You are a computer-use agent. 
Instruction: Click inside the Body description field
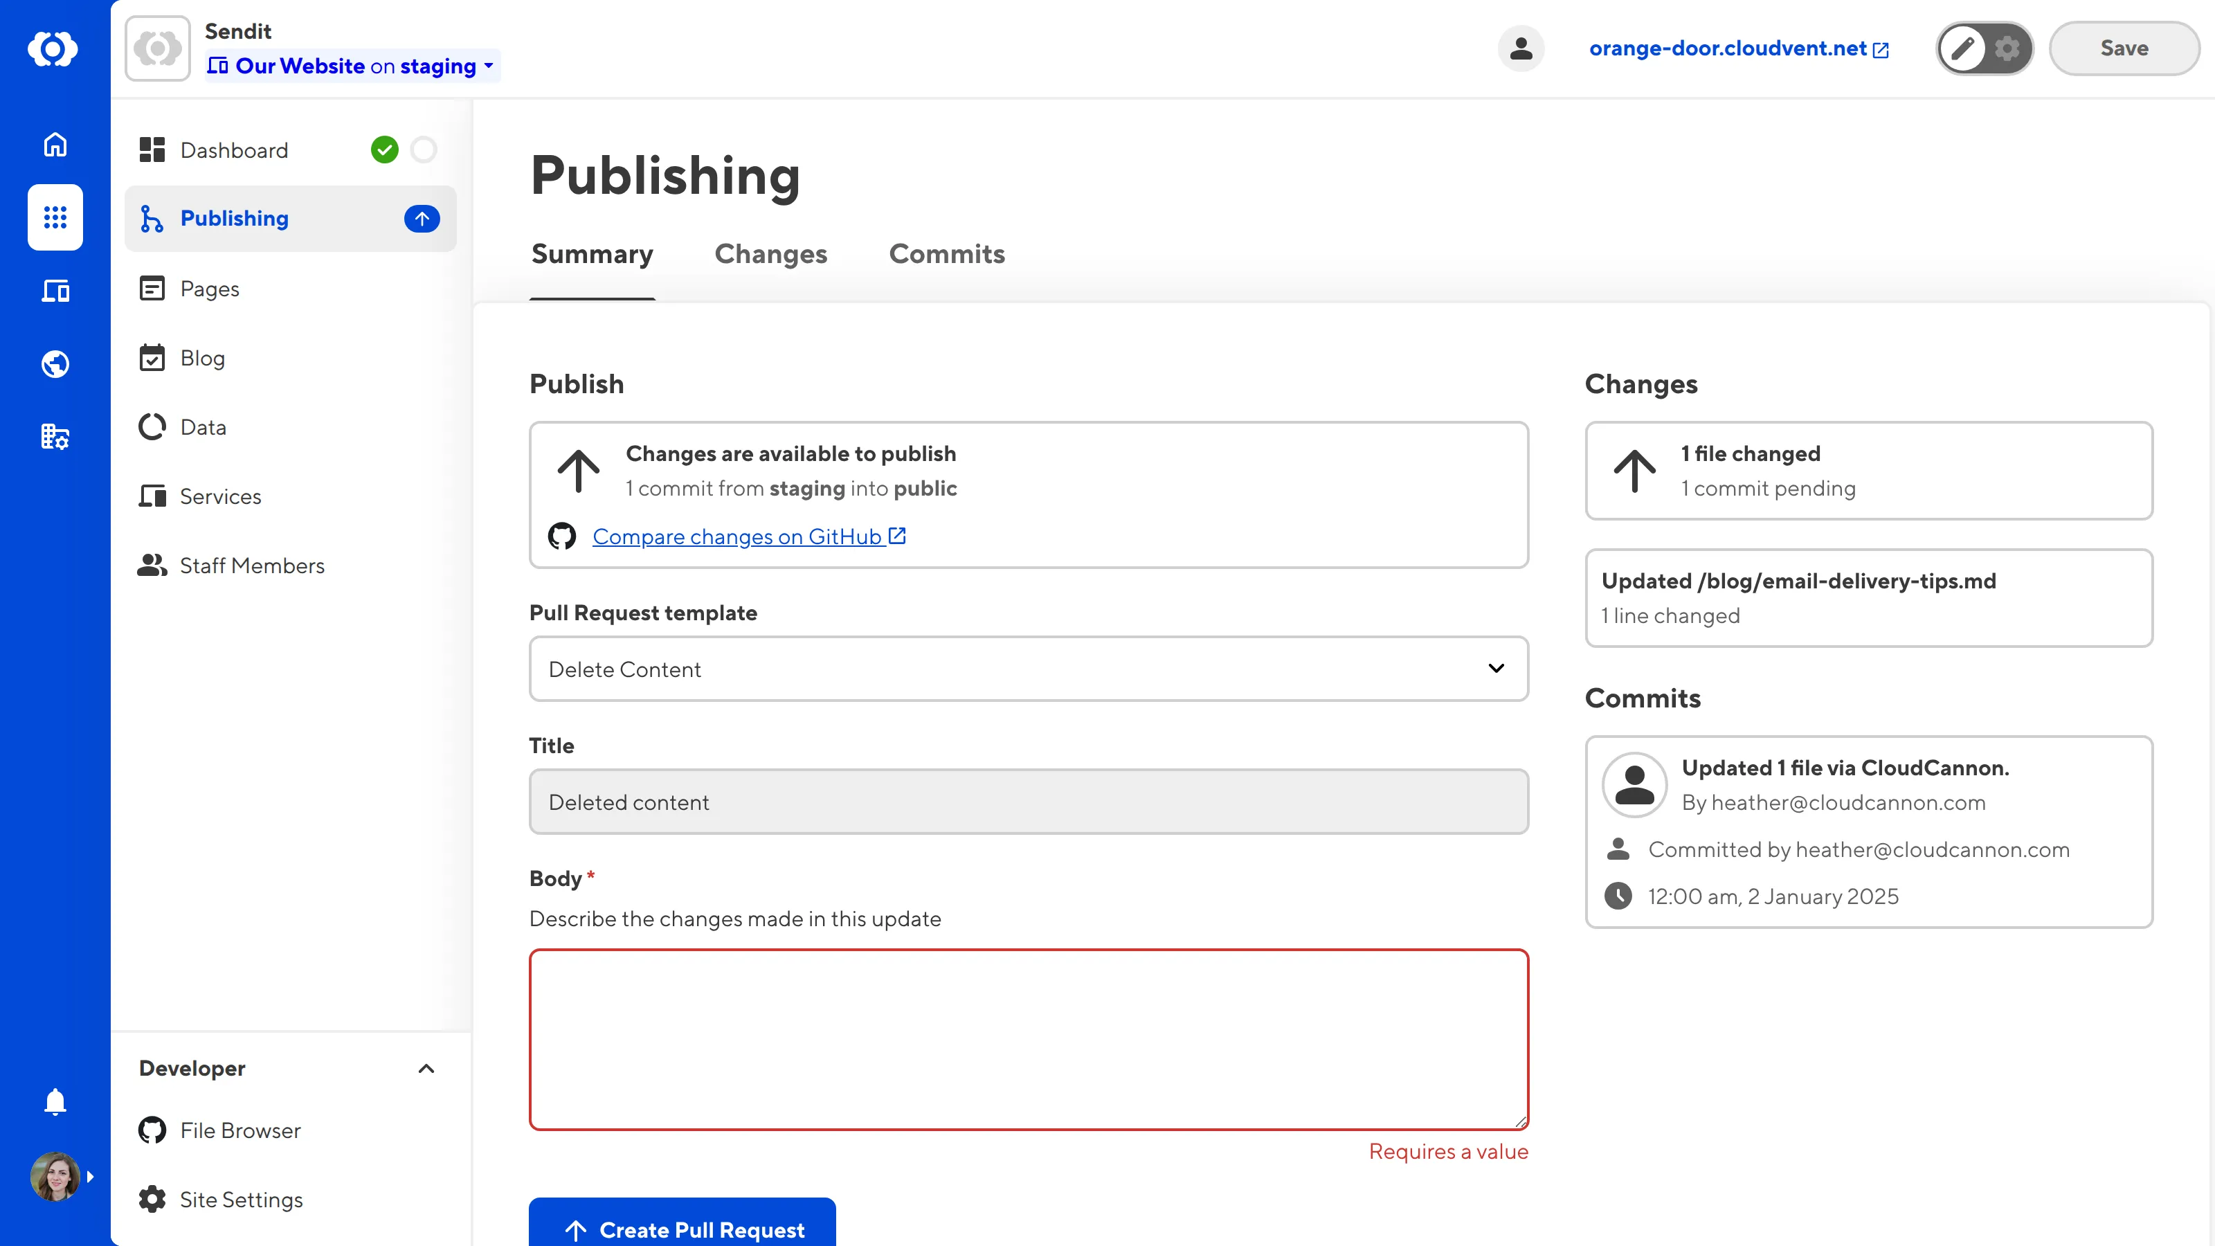(1029, 1039)
